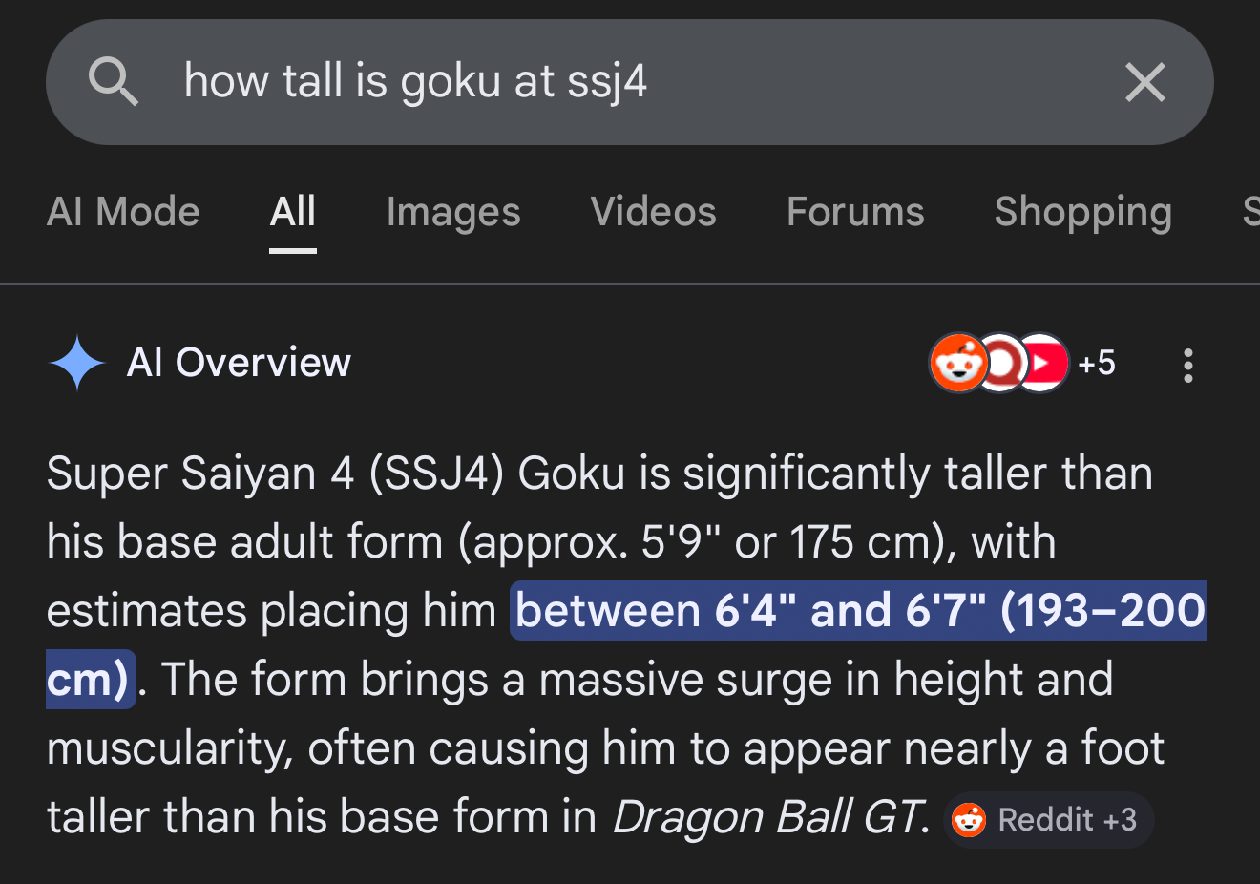1260x884 pixels.
Task: Open the three-dot AI Overview menu
Action: pos(1187,366)
